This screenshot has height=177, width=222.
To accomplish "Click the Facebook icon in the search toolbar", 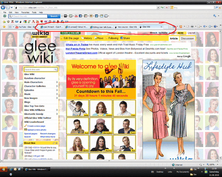I will coord(80,16).
